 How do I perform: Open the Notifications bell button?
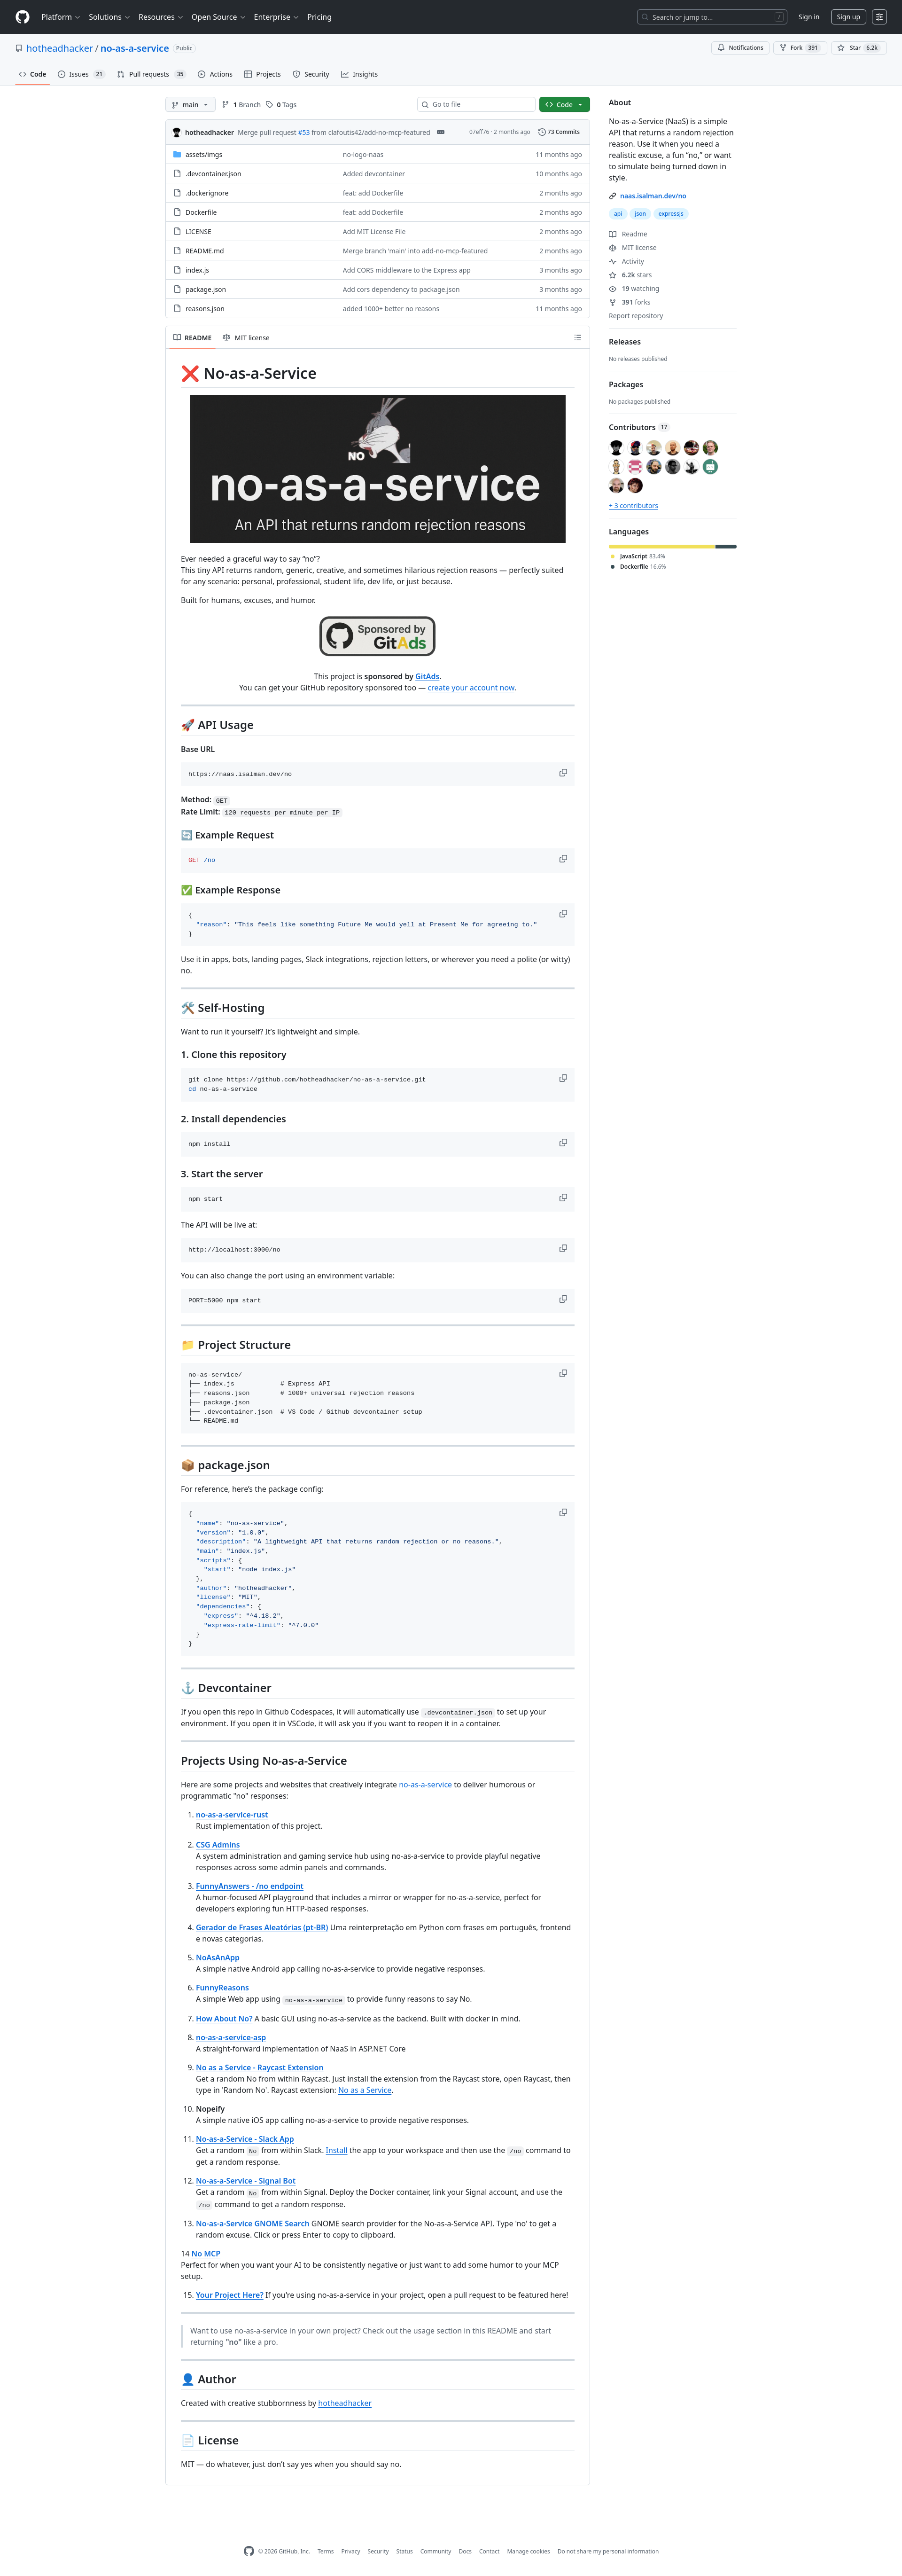tap(740, 48)
